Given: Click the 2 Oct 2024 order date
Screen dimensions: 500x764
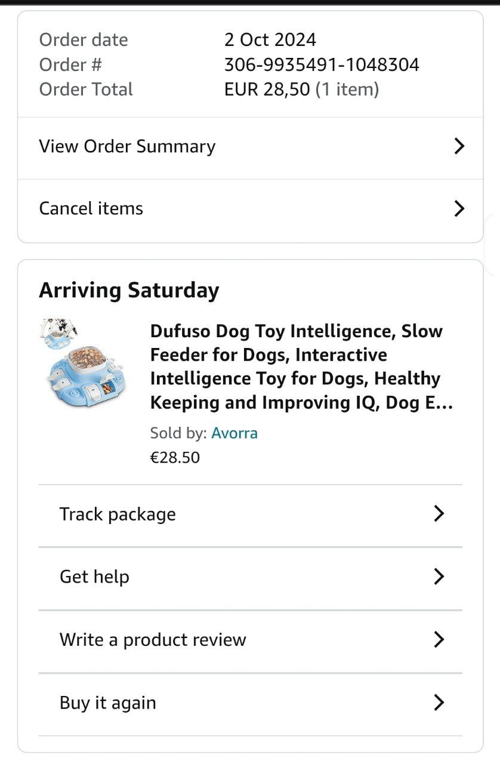Looking at the screenshot, I should coord(270,40).
